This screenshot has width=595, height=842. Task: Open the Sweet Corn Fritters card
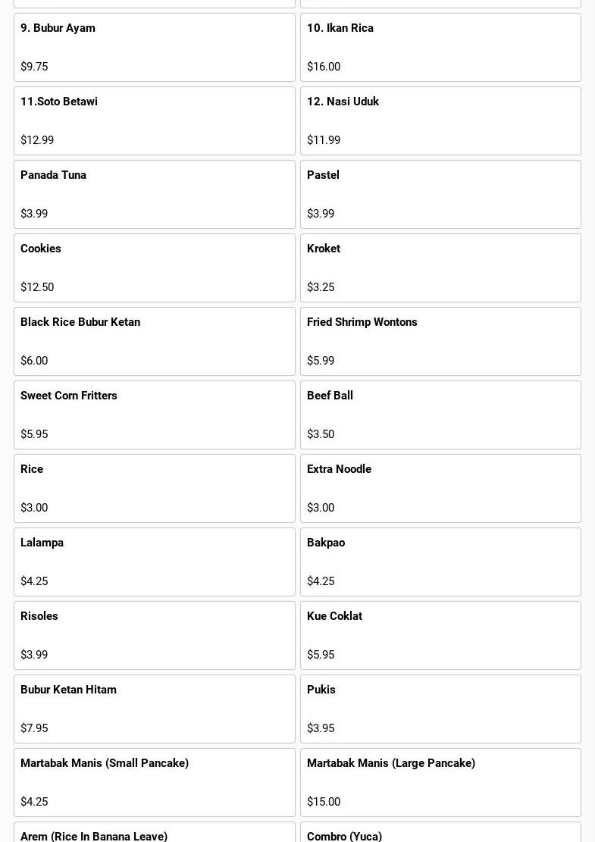tap(154, 415)
